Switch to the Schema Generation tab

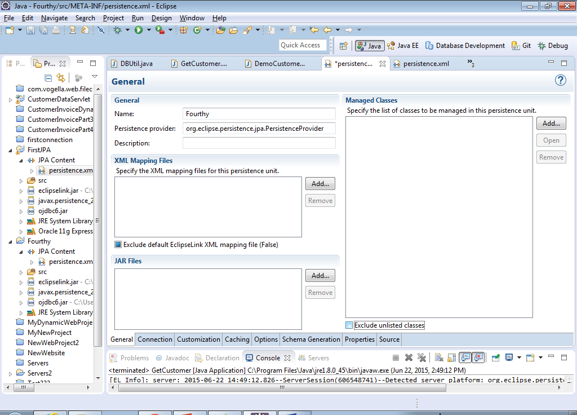(x=311, y=339)
